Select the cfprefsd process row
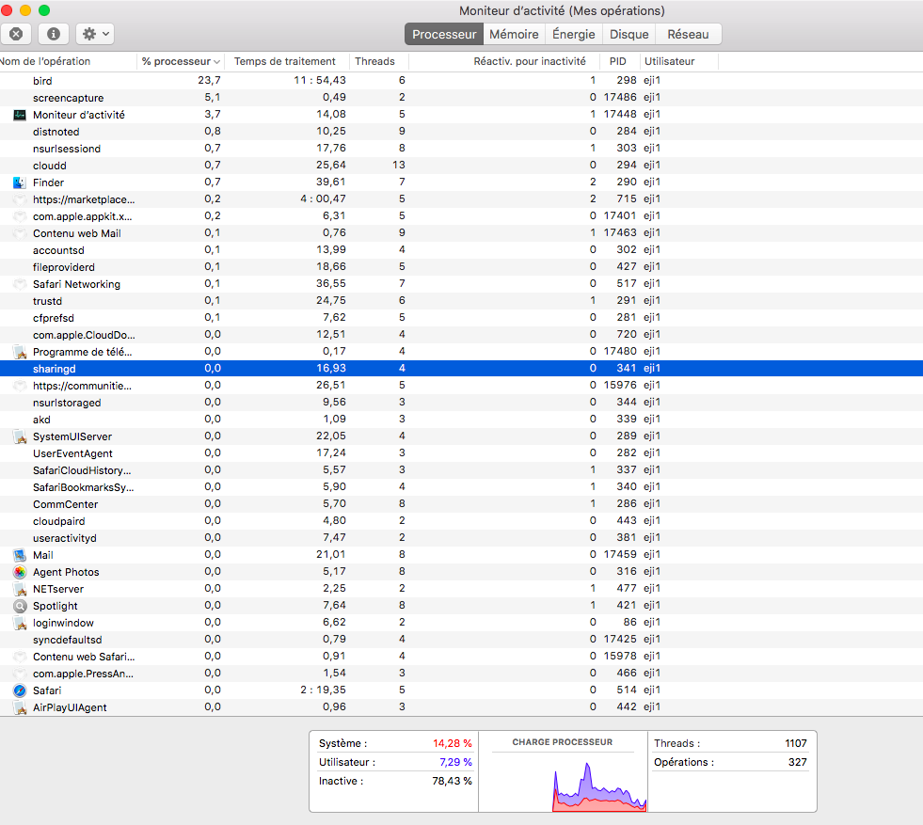Viewport: 923px width, 825px height. (x=461, y=318)
